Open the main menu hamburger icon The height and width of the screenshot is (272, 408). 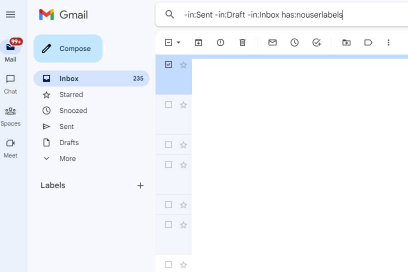click(x=10, y=15)
